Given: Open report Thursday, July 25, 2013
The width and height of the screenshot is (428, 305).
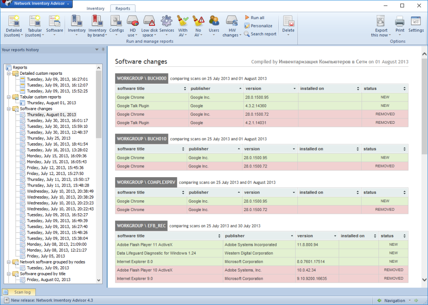Looking at the screenshot, I should (x=49, y=138).
